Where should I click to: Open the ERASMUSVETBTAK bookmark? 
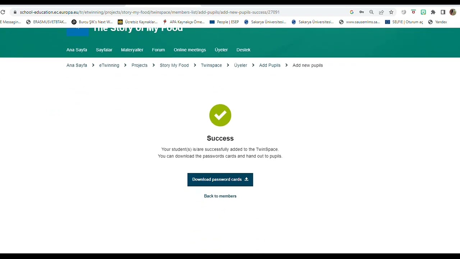click(x=46, y=22)
